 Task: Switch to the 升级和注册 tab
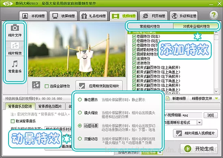[x=184, y=16]
